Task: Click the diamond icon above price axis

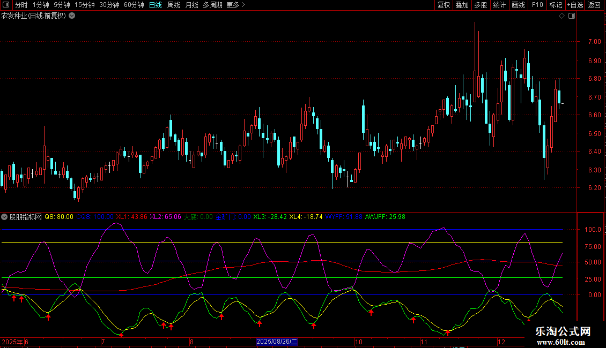Action: click(562, 16)
